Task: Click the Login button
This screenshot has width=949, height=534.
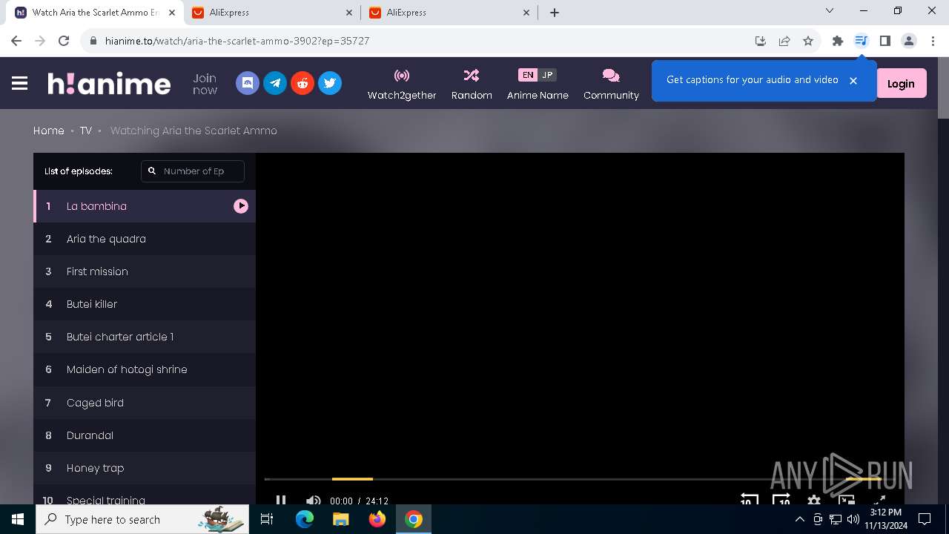Action: pos(901,84)
